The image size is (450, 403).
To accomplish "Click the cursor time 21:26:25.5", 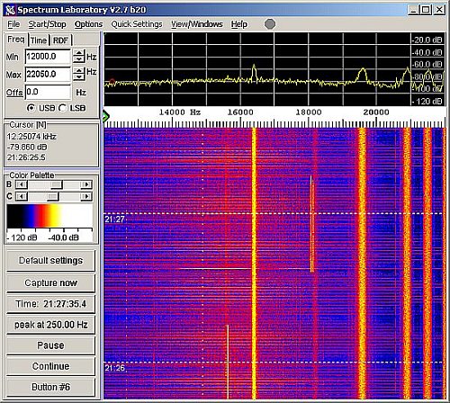I will pyautogui.click(x=26, y=157).
